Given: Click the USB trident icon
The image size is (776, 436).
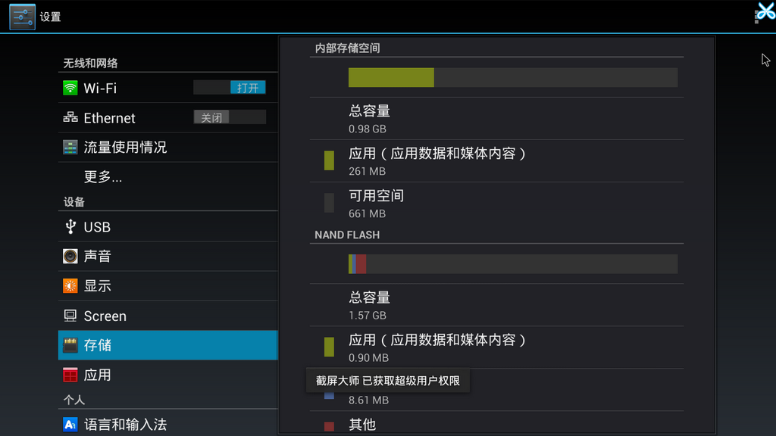Looking at the screenshot, I should click(70, 226).
